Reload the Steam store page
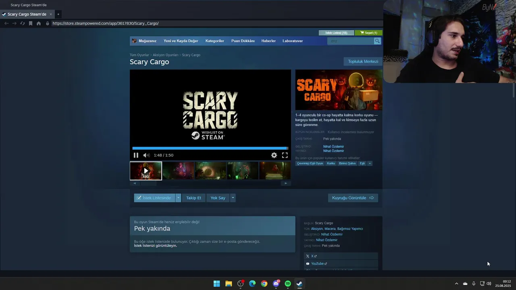Viewport: 516px width, 290px height. 22,23
